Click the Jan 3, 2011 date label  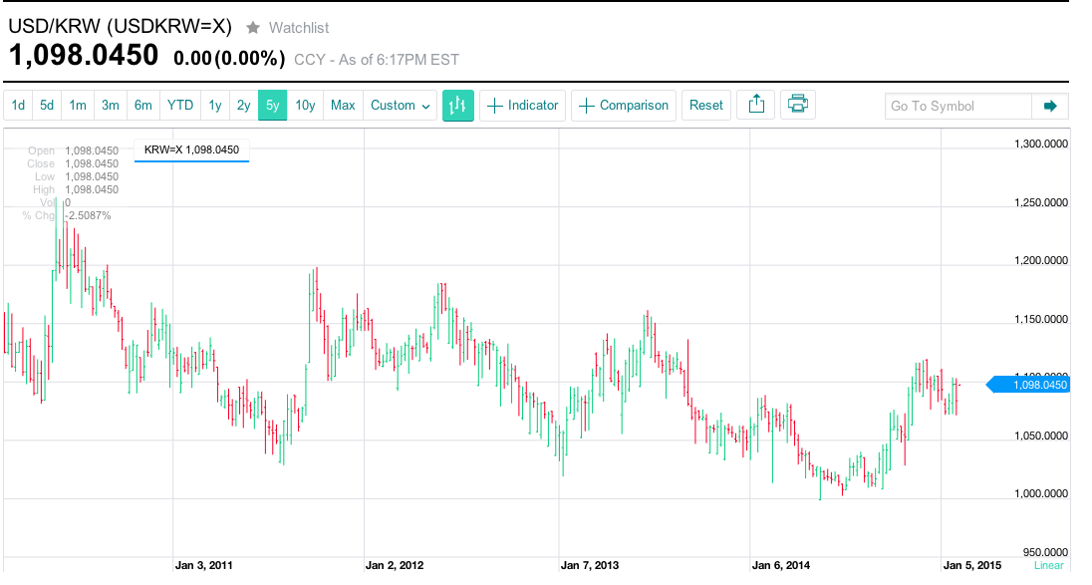coord(204,565)
